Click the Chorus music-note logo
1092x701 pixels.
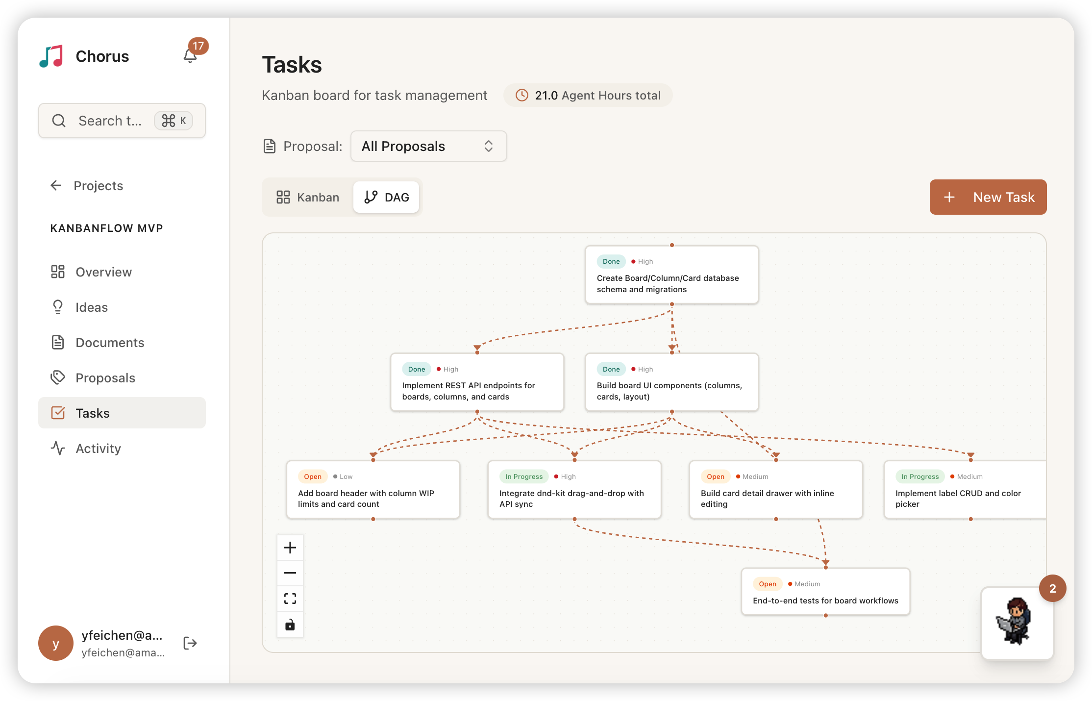coord(51,56)
